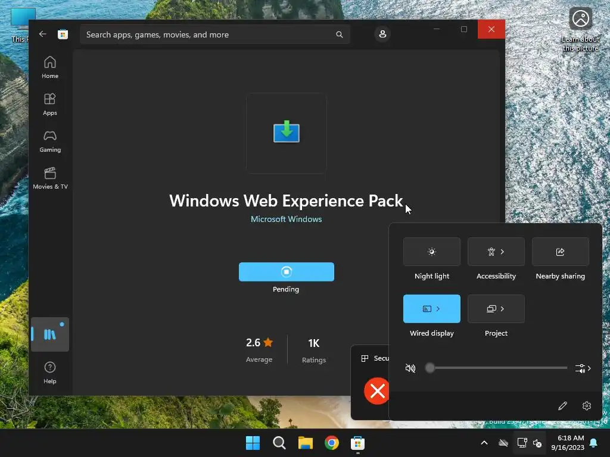
Task: Click the Windows Web Experience Pack app icon
Action: (287, 132)
